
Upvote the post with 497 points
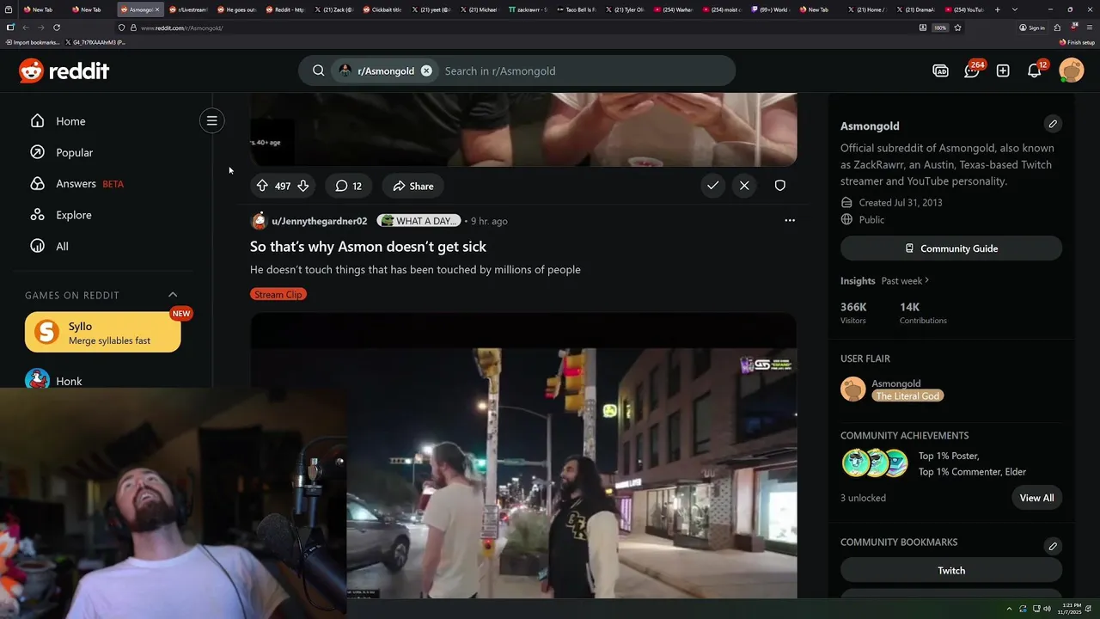(262, 186)
